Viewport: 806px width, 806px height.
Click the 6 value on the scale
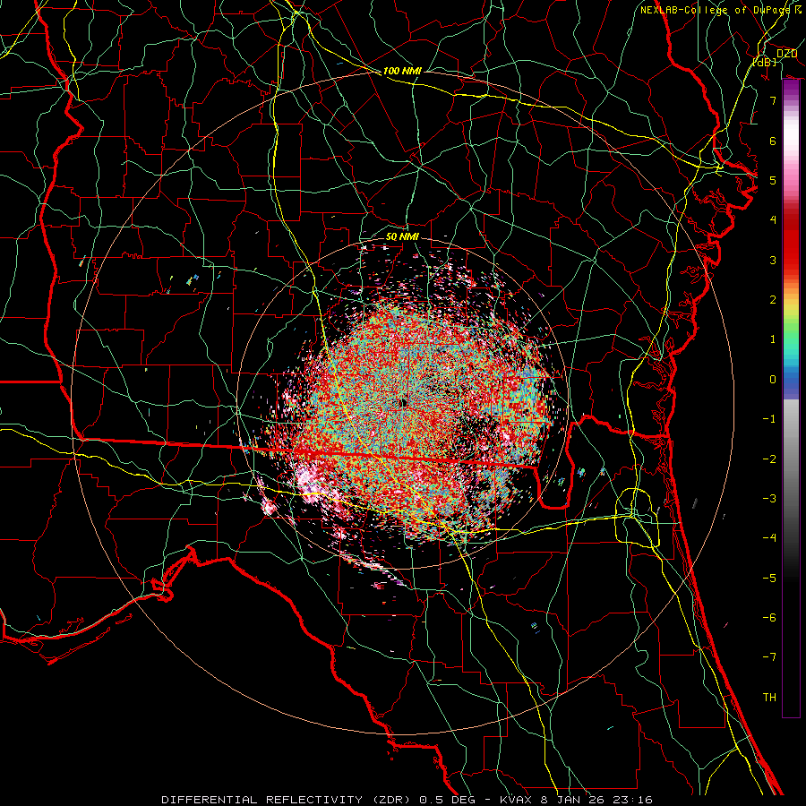[x=773, y=141]
